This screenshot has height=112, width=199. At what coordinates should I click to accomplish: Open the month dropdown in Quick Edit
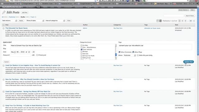click(x=13, y=52)
